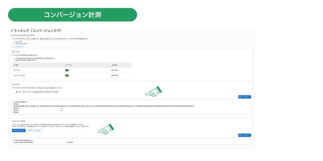Open the CVテスト一覧を見る test list

(34, 130)
